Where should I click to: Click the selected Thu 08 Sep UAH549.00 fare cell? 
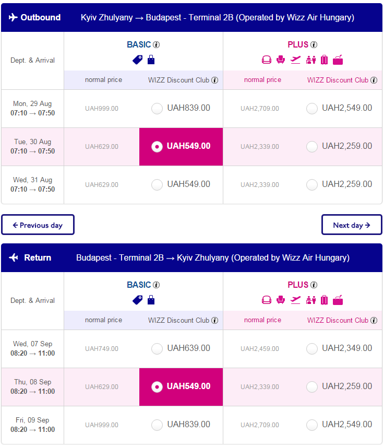(181, 387)
